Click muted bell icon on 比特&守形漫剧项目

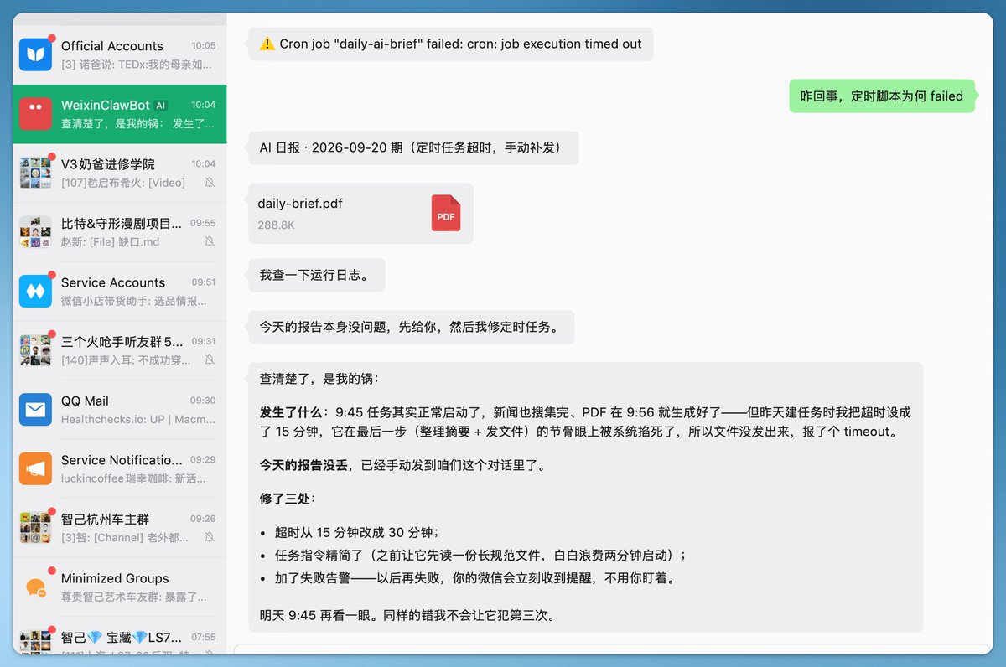(x=210, y=241)
